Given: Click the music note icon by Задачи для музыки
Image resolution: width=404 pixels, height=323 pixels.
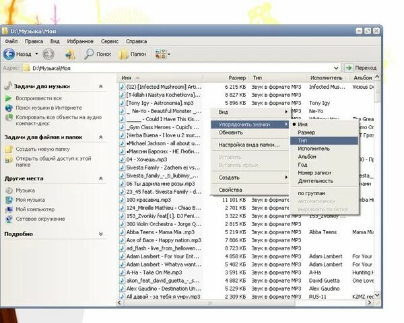Looking at the screenshot, I should pyautogui.click(x=8, y=86).
